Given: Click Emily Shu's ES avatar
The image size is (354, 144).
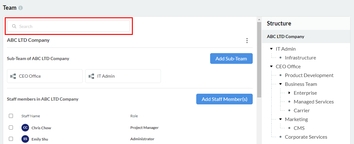Looking at the screenshot, I should tap(25, 139).
